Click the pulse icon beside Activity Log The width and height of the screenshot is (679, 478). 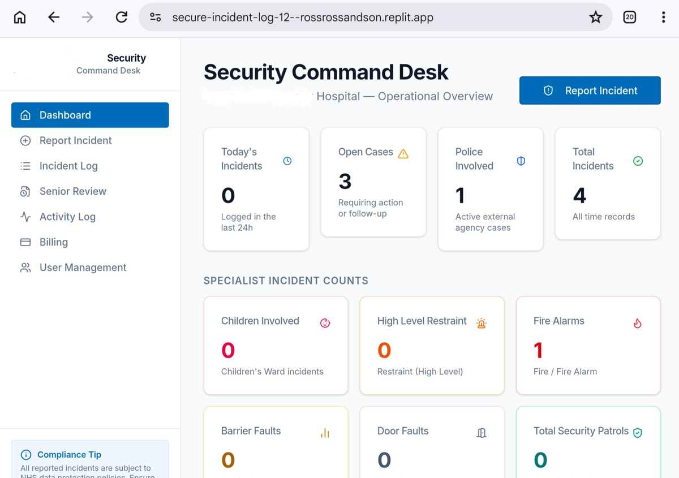[25, 217]
